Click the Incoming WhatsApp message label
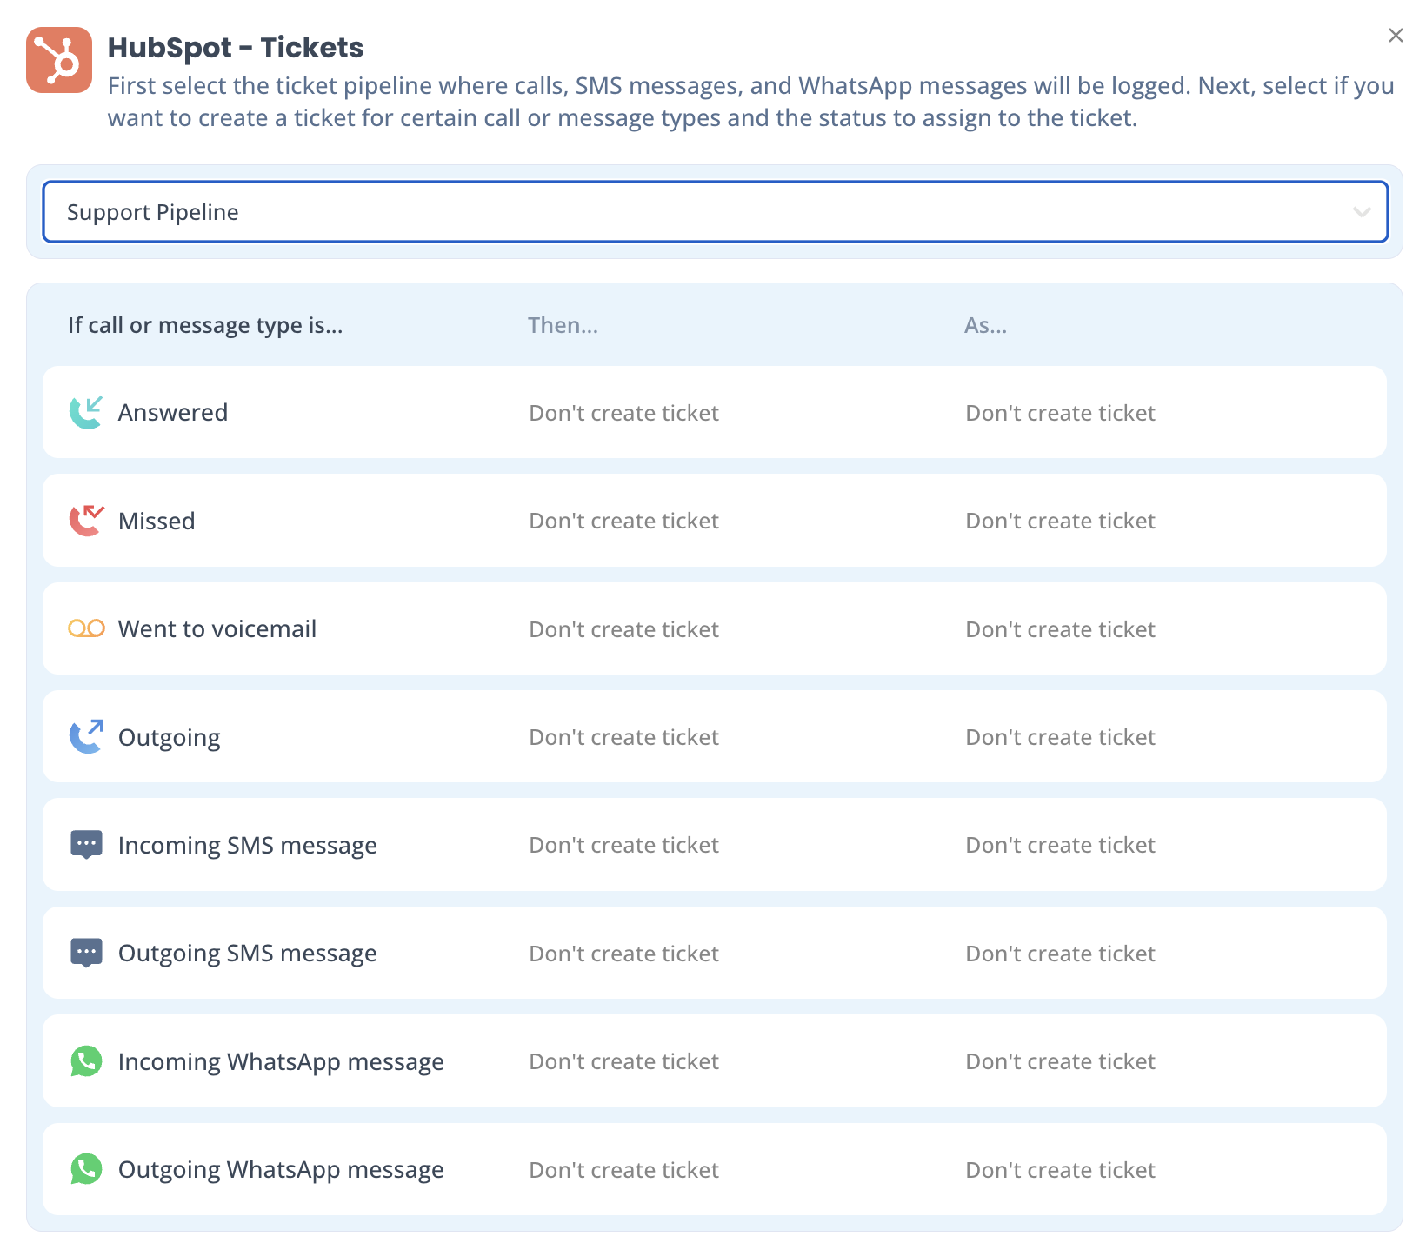The image size is (1426, 1243). coord(281,1062)
